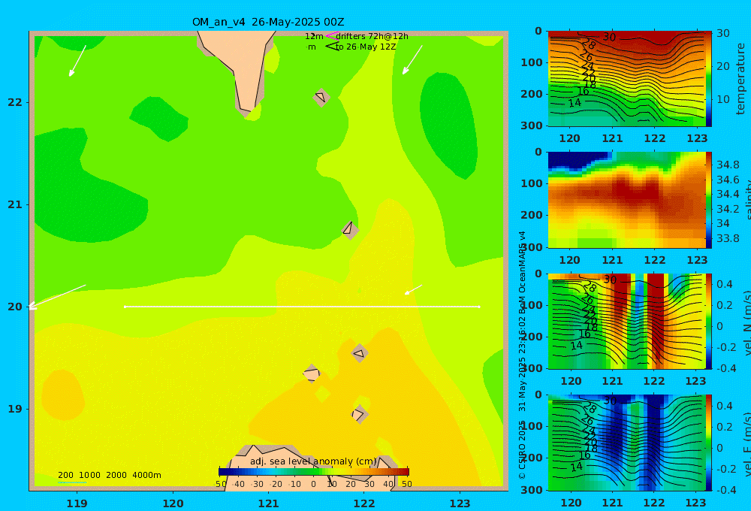Click the '0' tick on sea level anomaly colorbar
The width and height of the screenshot is (751, 511).
313,484
